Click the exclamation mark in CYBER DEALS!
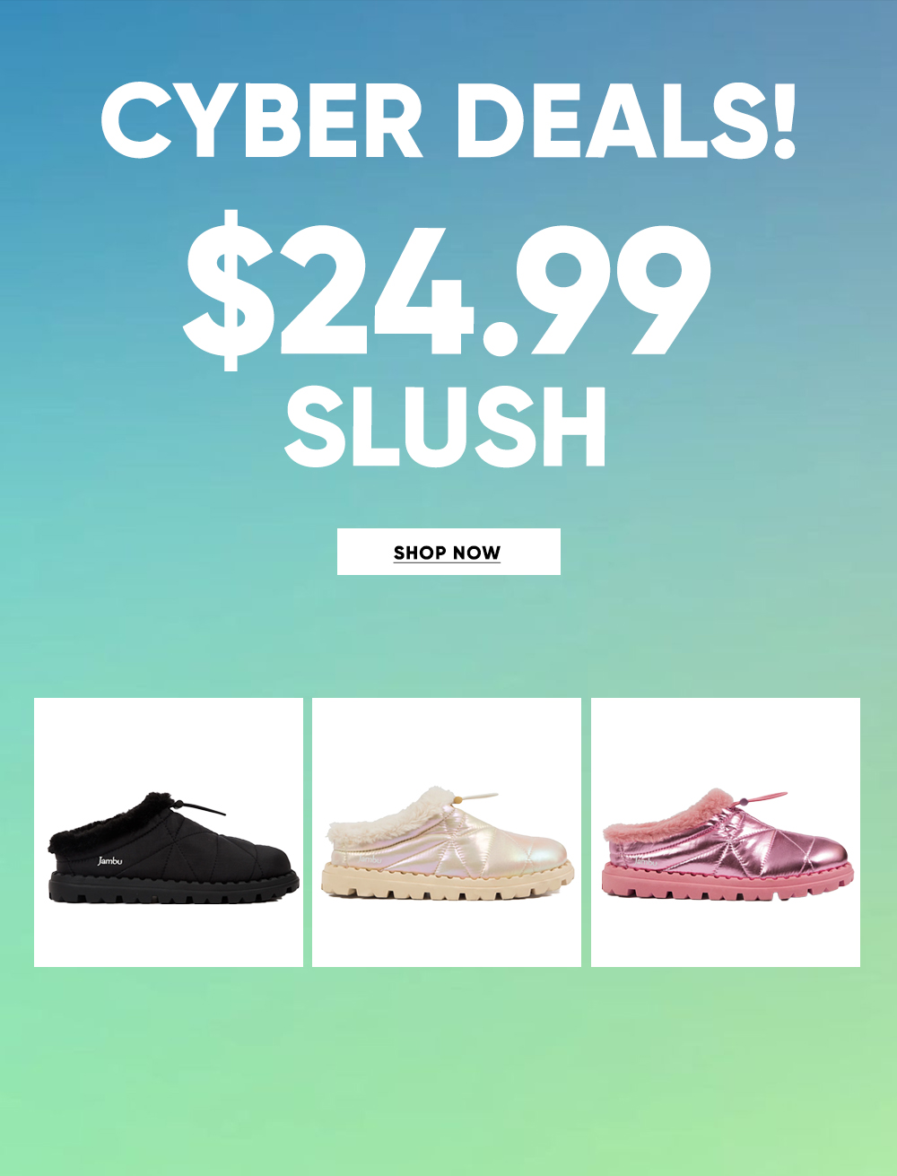The height and width of the screenshot is (1176, 897). (x=784, y=121)
